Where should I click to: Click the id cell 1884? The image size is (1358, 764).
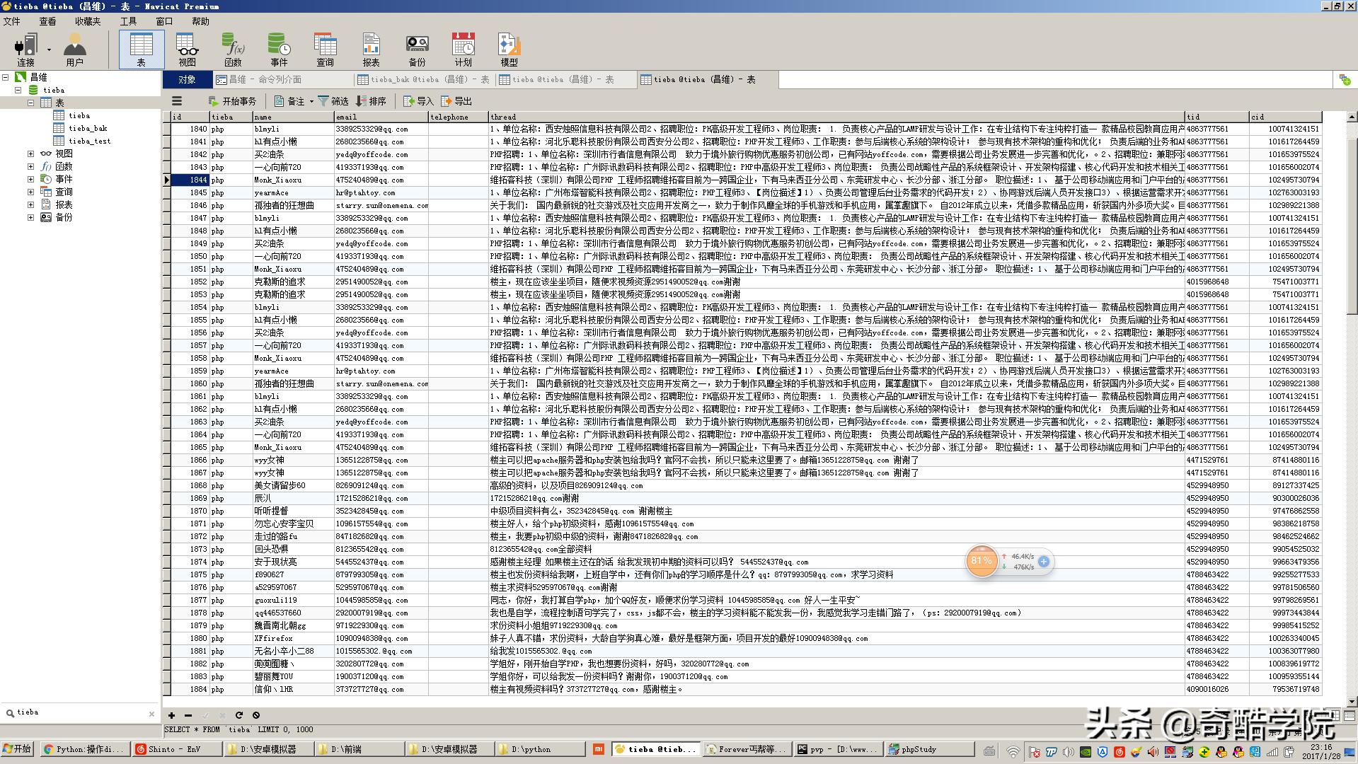tap(190, 689)
